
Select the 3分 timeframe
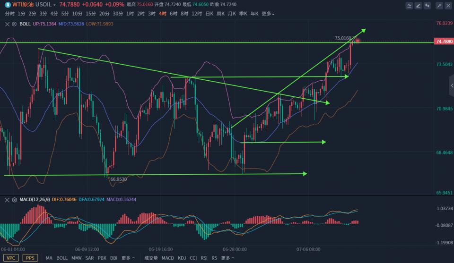43,14
